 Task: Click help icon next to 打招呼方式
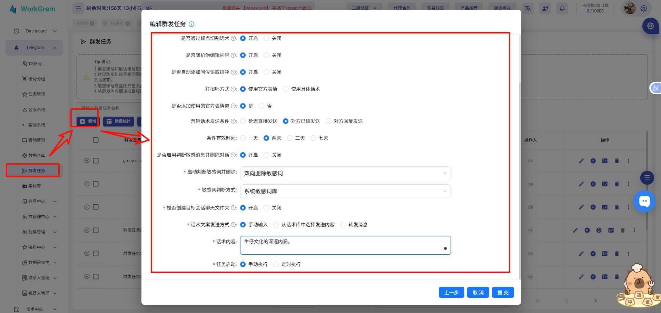[233, 89]
